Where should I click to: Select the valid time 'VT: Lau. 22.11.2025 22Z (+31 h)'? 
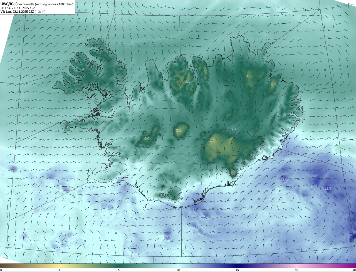point(23,12)
